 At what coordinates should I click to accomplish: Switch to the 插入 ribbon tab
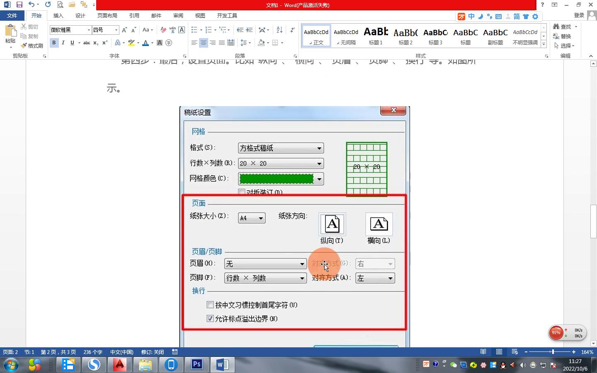[x=58, y=15]
